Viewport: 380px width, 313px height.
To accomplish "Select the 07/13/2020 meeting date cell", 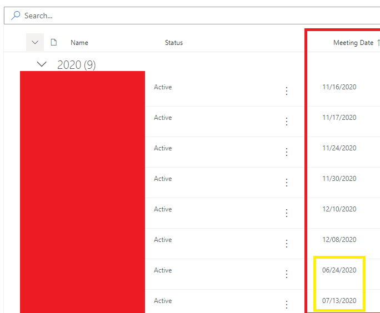I will coord(339,300).
